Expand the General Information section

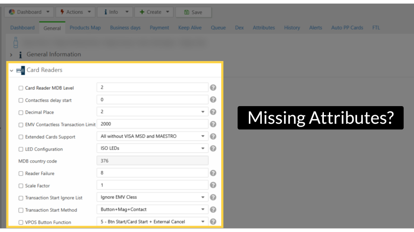click(12, 55)
